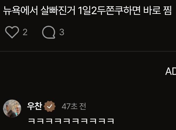Open comments via the speech bubble icon
The width and height of the screenshot is (176, 130).
point(49,32)
